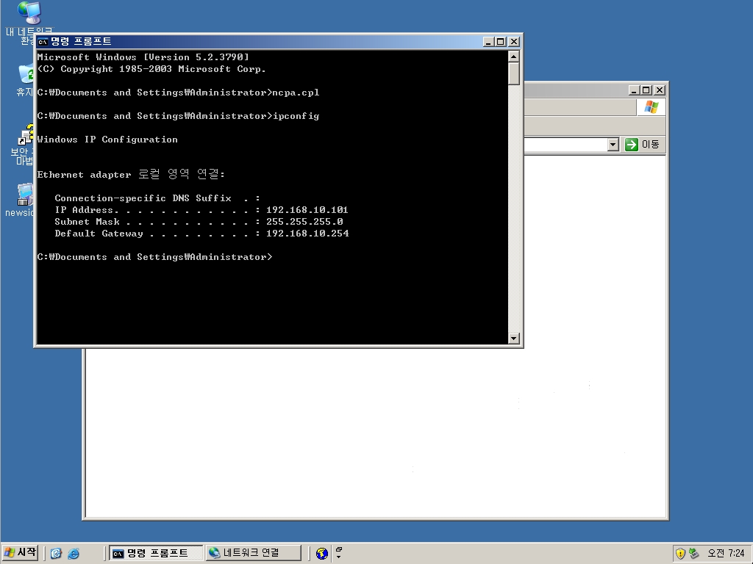This screenshot has height=564, width=753.
Task: Click the last command prompt input line
Action: [x=154, y=257]
